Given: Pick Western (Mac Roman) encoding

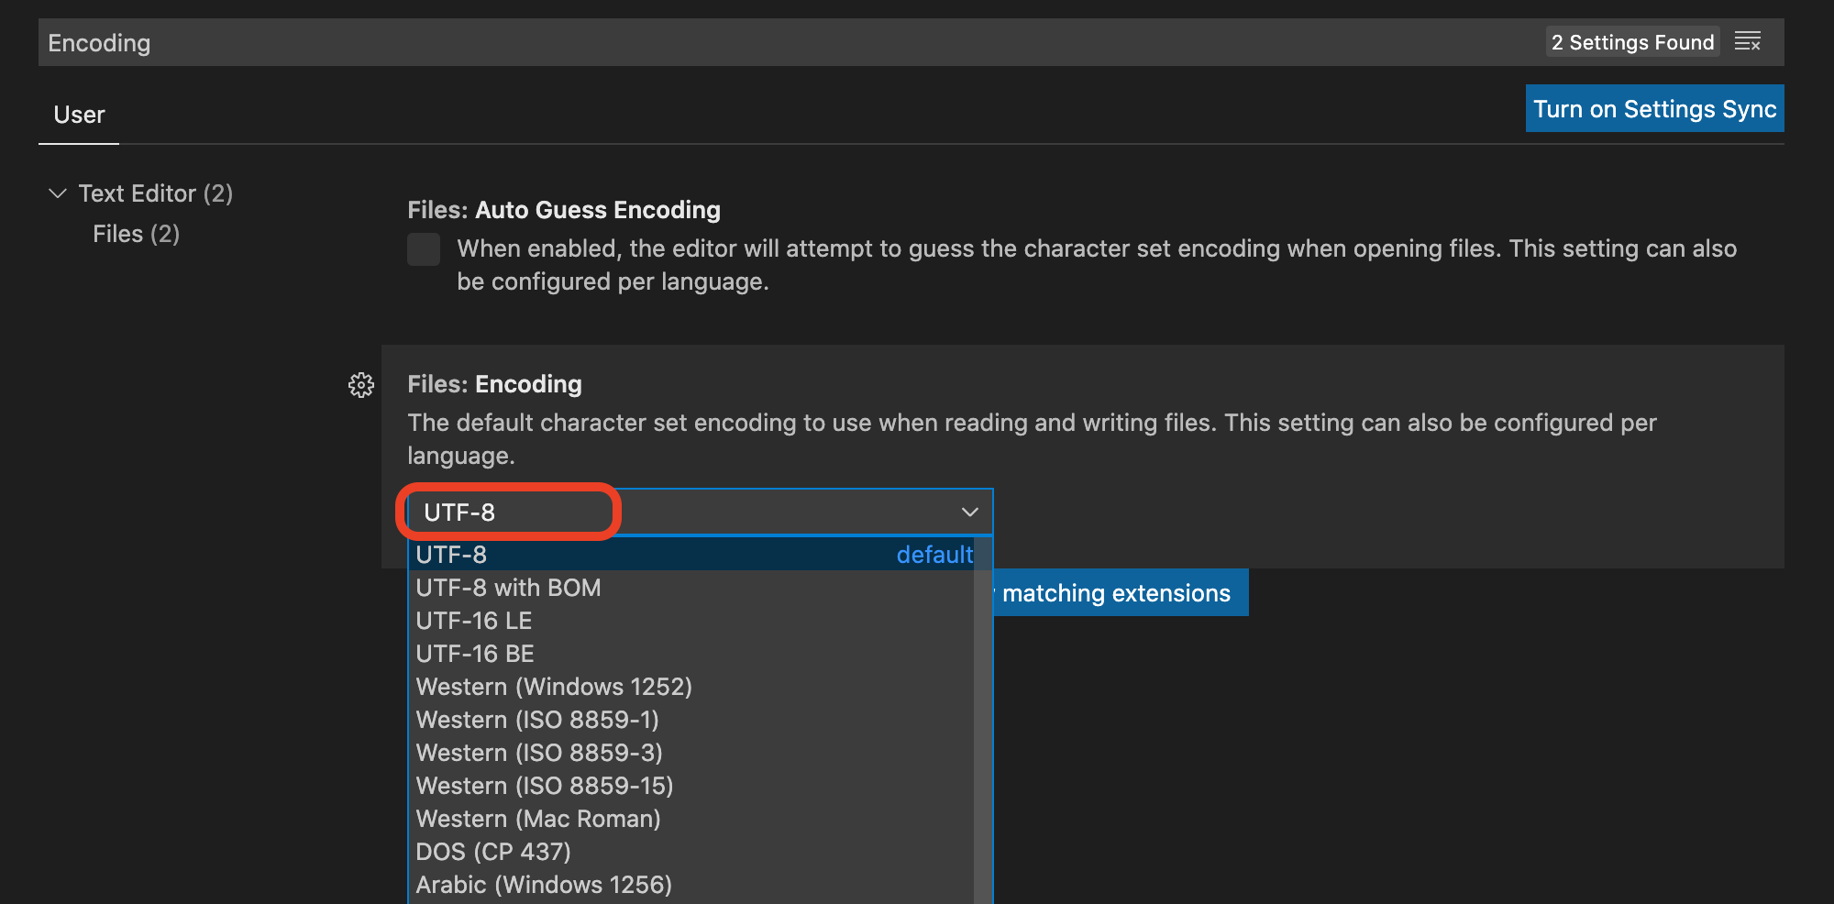Looking at the screenshot, I should pos(538,819).
